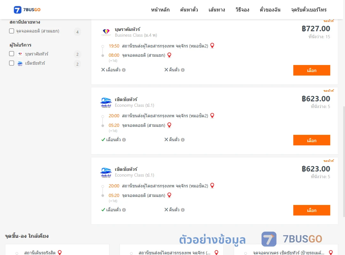This screenshot has width=345, height=255.
Task: Open map pin for 20:00 departure, third card
Action: pos(212,186)
